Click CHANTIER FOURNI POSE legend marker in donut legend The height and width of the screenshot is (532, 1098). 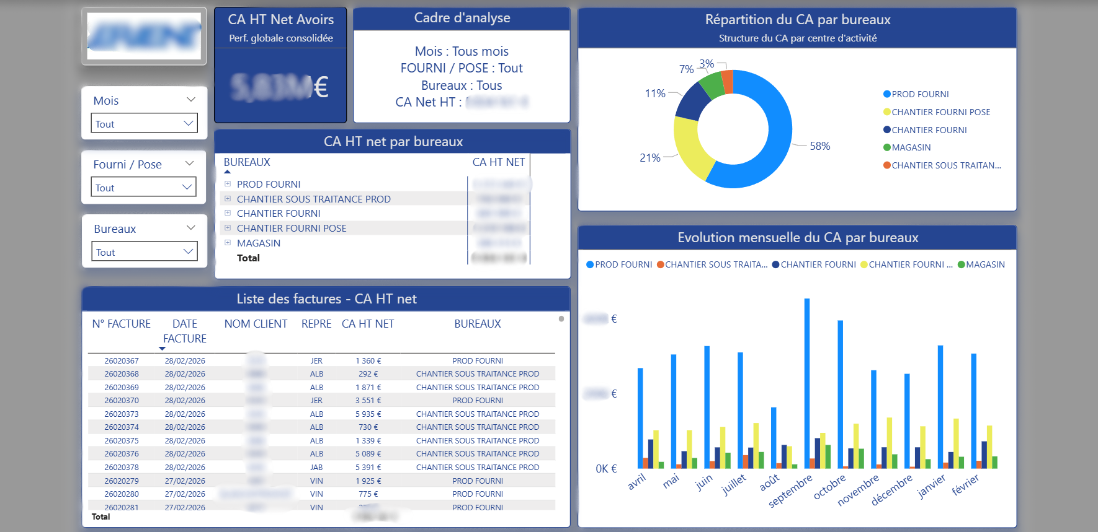click(887, 112)
